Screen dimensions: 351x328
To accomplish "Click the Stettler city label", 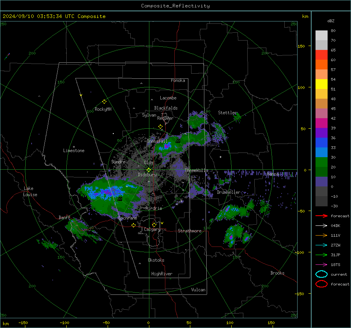I will pyautogui.click(x=227, y=113).
